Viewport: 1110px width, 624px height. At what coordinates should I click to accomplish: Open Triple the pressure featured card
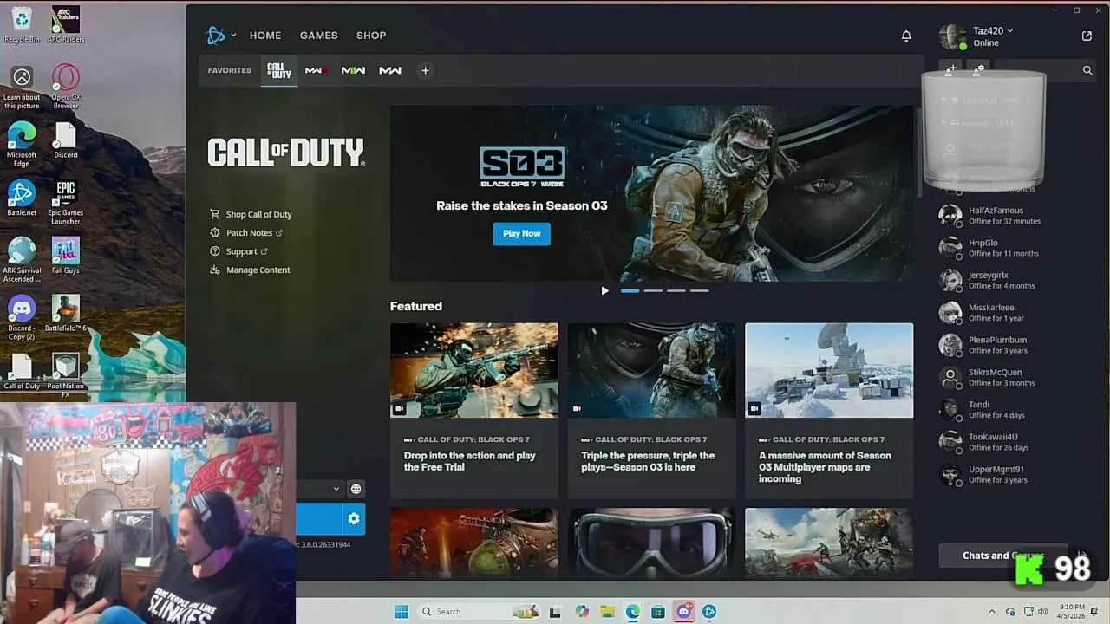[652, 411]
